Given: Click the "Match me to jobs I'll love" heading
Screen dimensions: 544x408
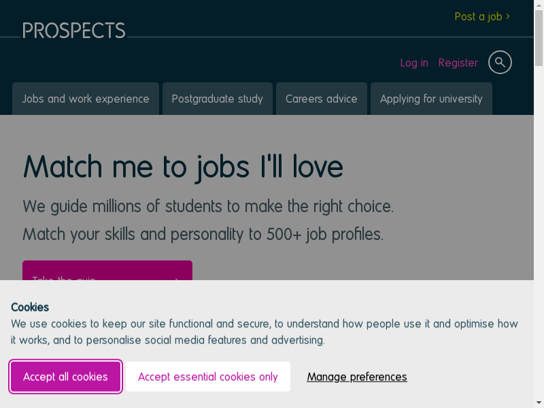Looking at the screenshot, I should coord(183,166).
